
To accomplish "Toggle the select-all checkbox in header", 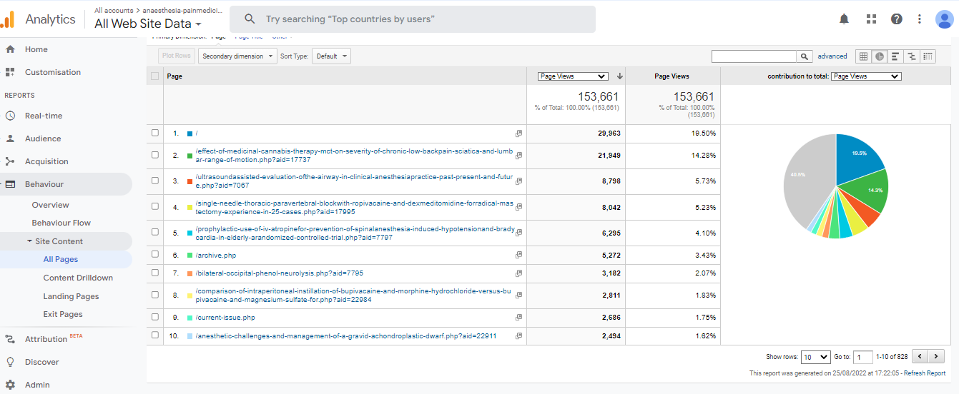I will (155, 76).
